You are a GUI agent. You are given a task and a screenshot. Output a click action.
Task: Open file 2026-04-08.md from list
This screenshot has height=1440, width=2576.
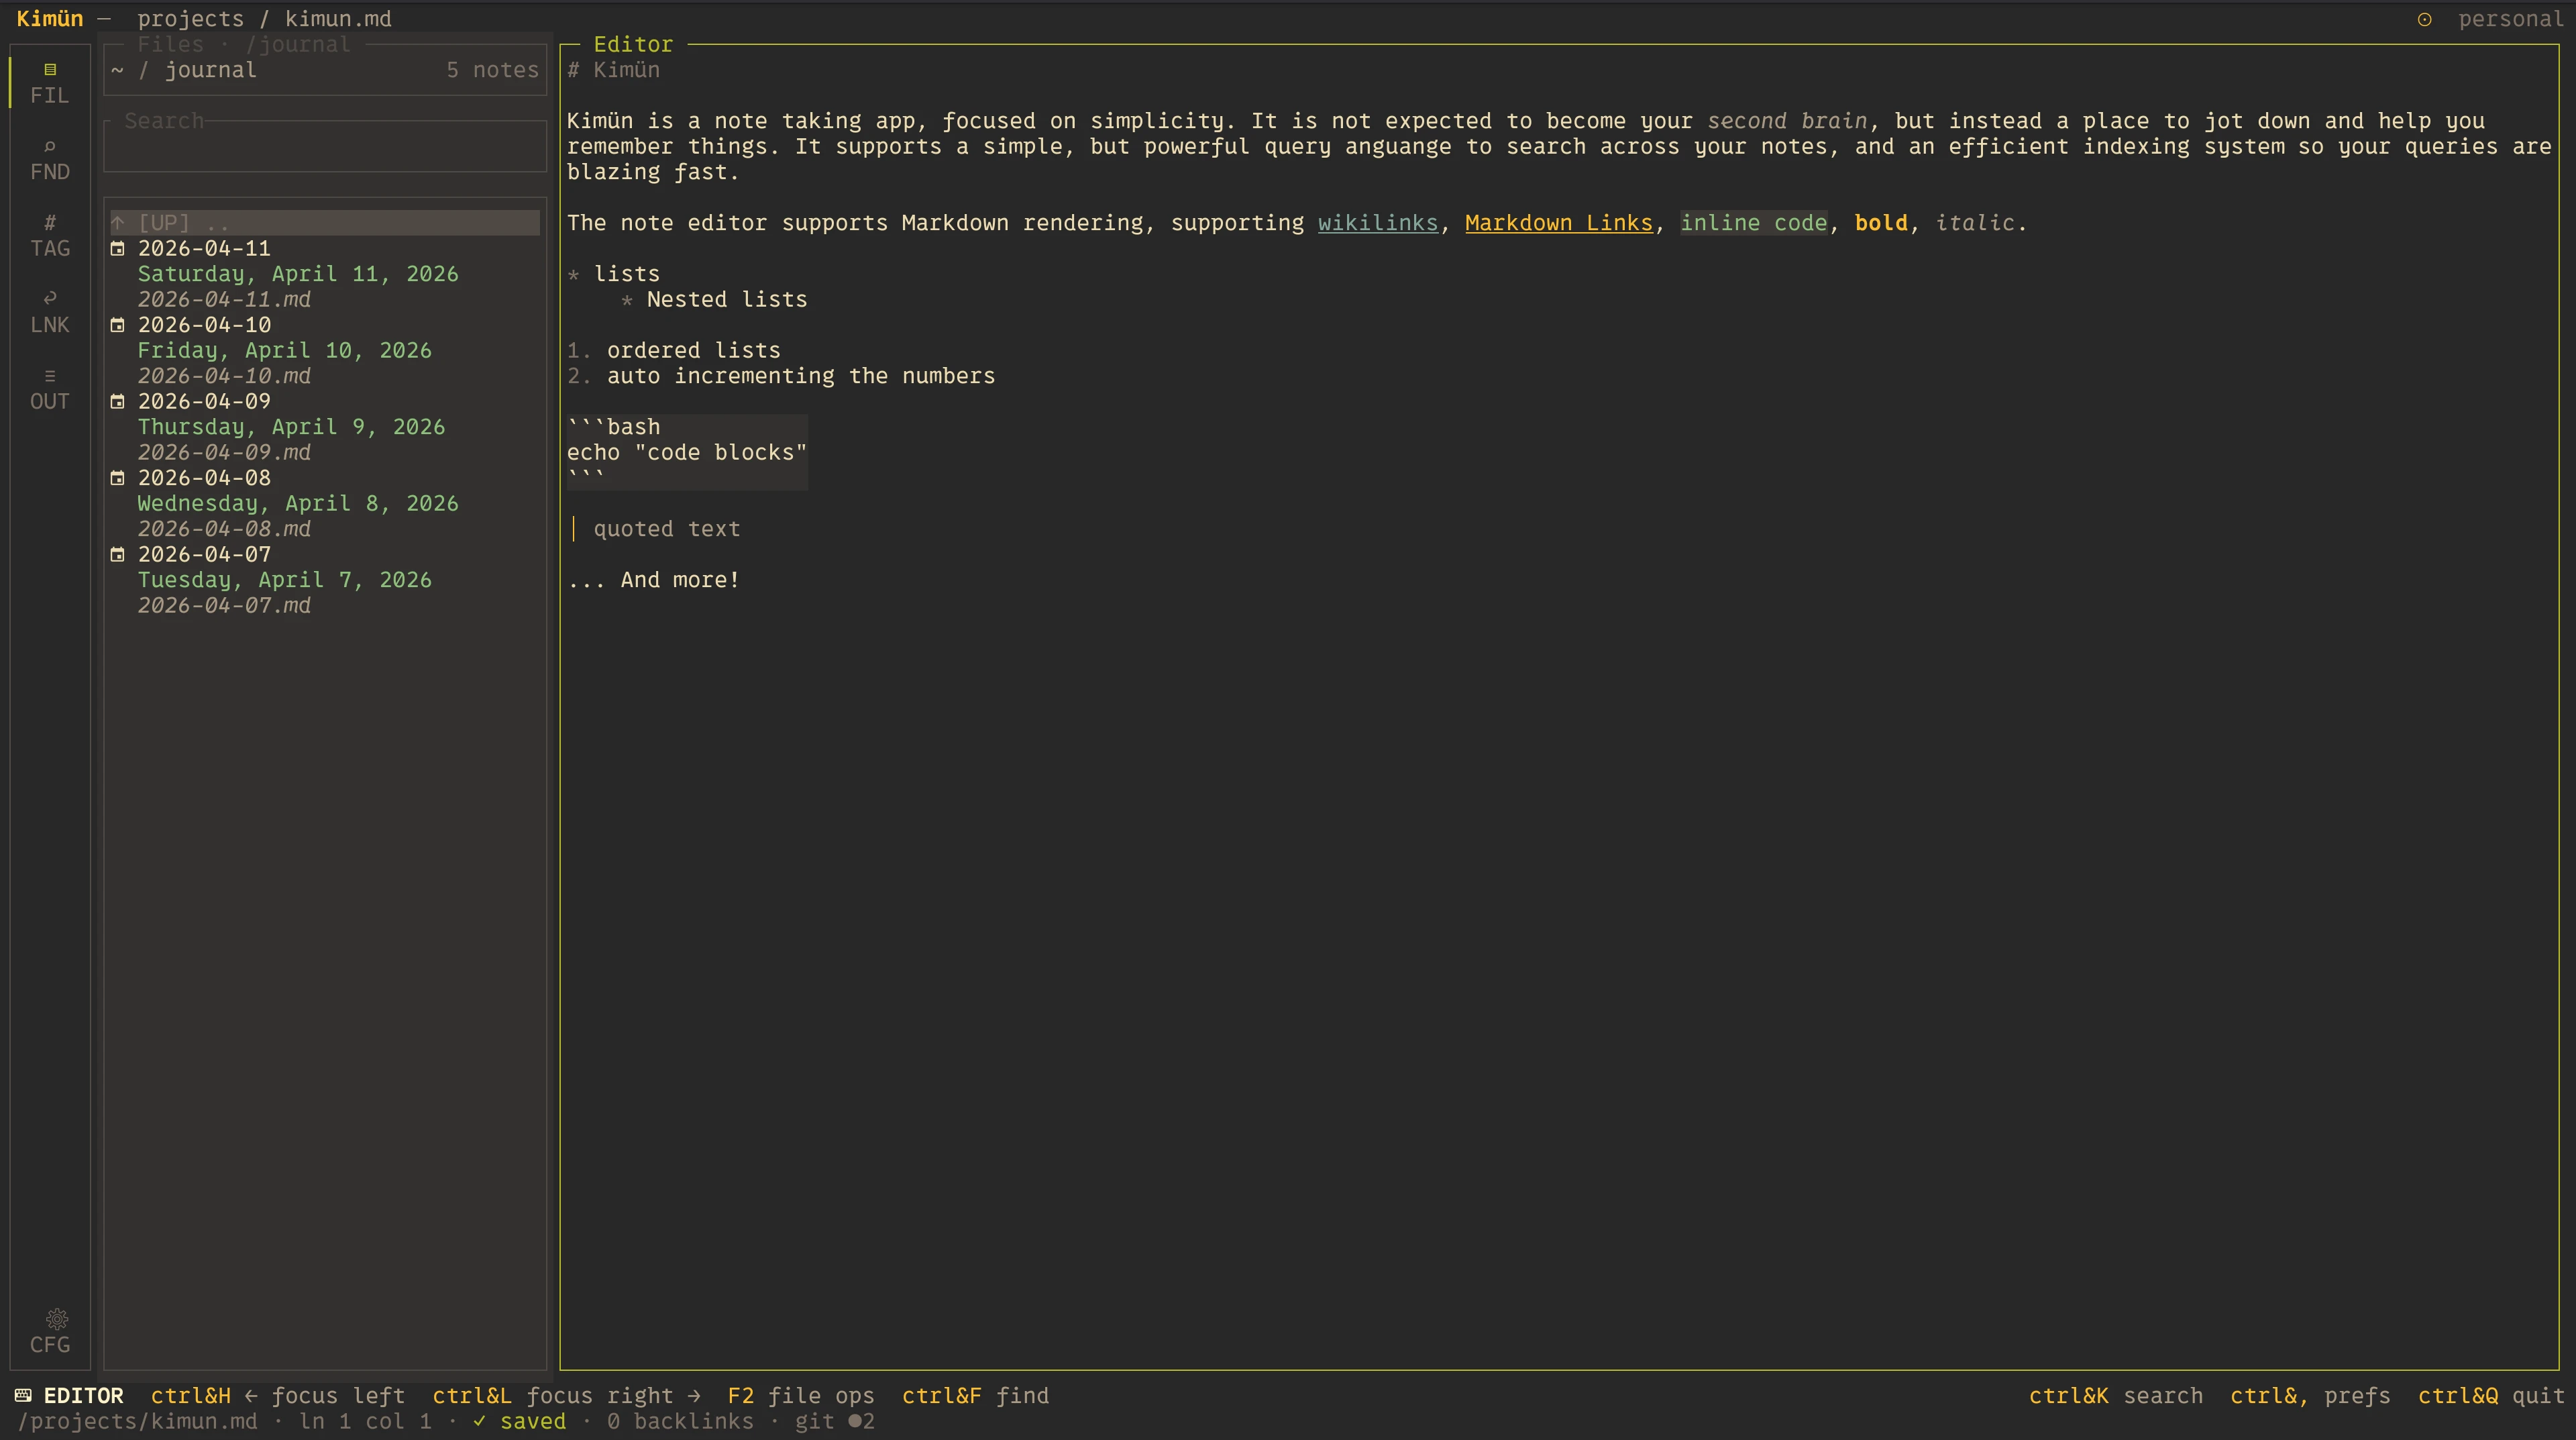tap(224, 529)
